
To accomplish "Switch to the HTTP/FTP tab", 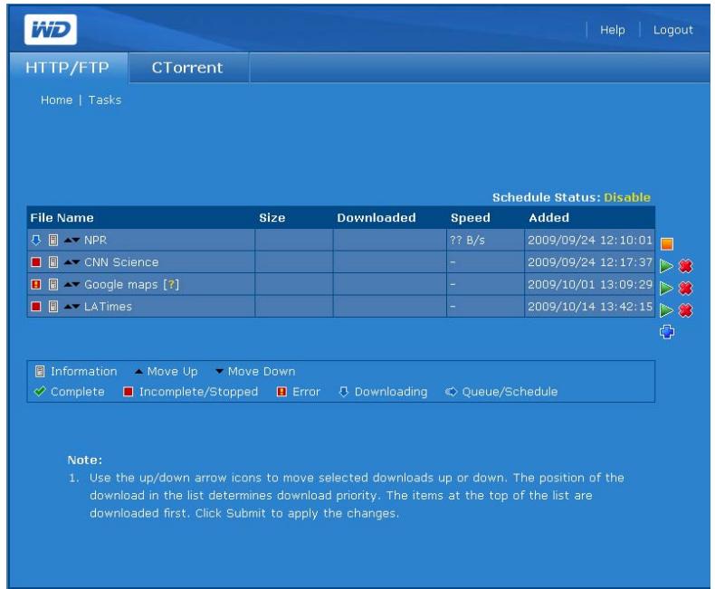I will click(x=68, y=68).
